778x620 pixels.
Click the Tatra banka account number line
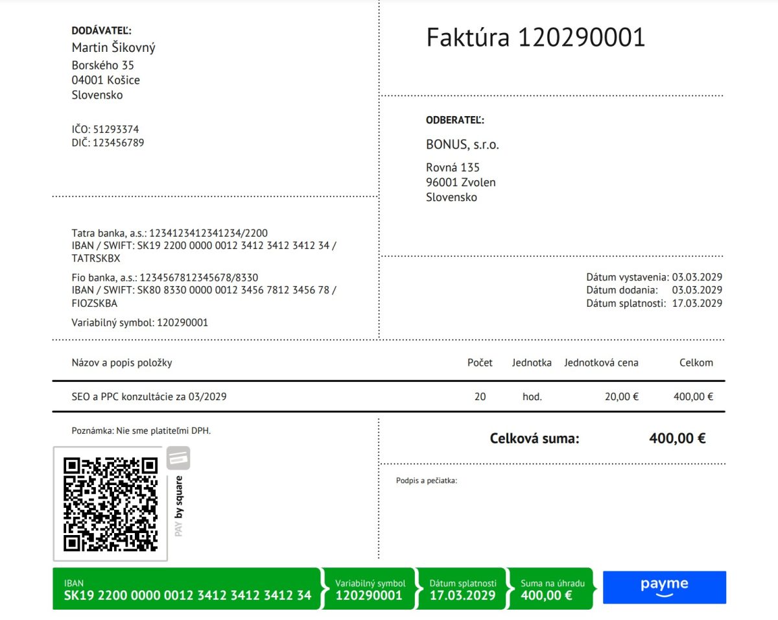tap(169, 233)
